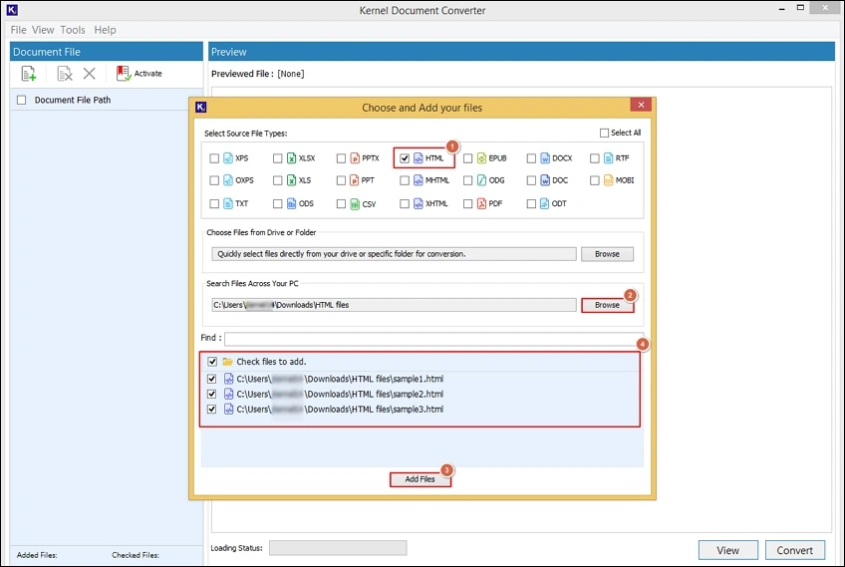845x567 pixels.
Task: Click the folder icon beside Check files to add
Action: click(x=228, y=362)
